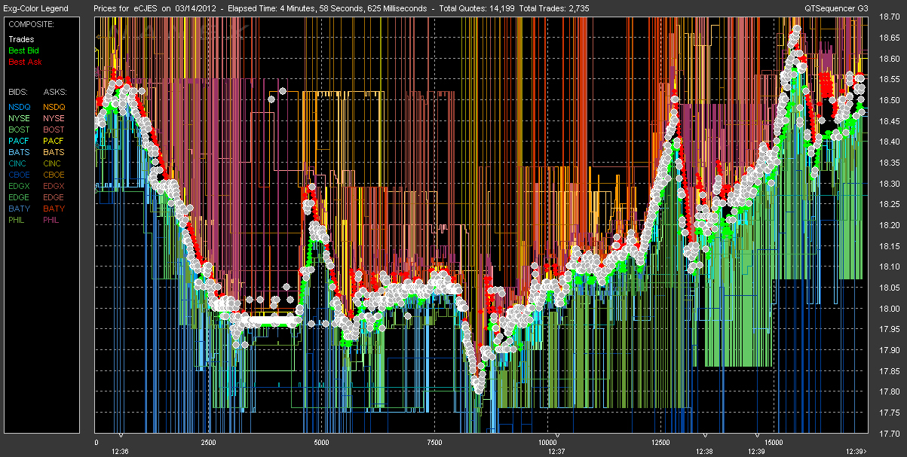Click the 12:38 time marker on axis
The width and height of the screenshot is (907, 457).
click(704, 451)
